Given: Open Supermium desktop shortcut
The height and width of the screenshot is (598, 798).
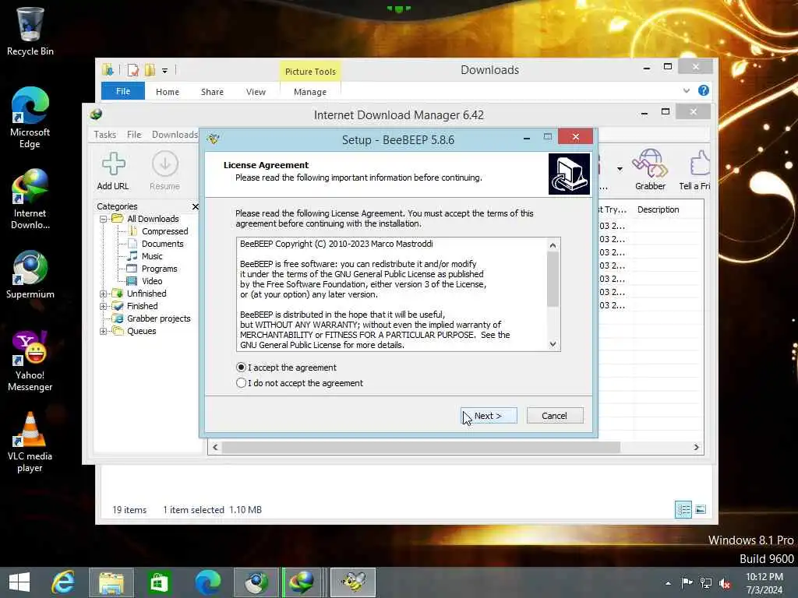Looking at the screenshot, I should [x=30, y=275].
